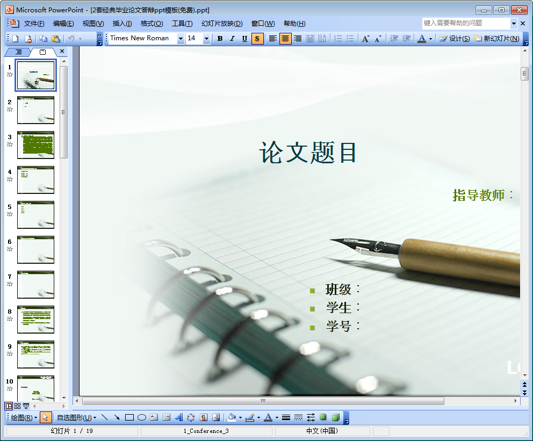The width and height of the screenshot is (533, 441).
Task: Insert picture from file icon
Action: click(216, 417)
